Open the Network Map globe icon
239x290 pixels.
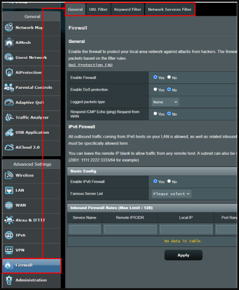(9, 27)
